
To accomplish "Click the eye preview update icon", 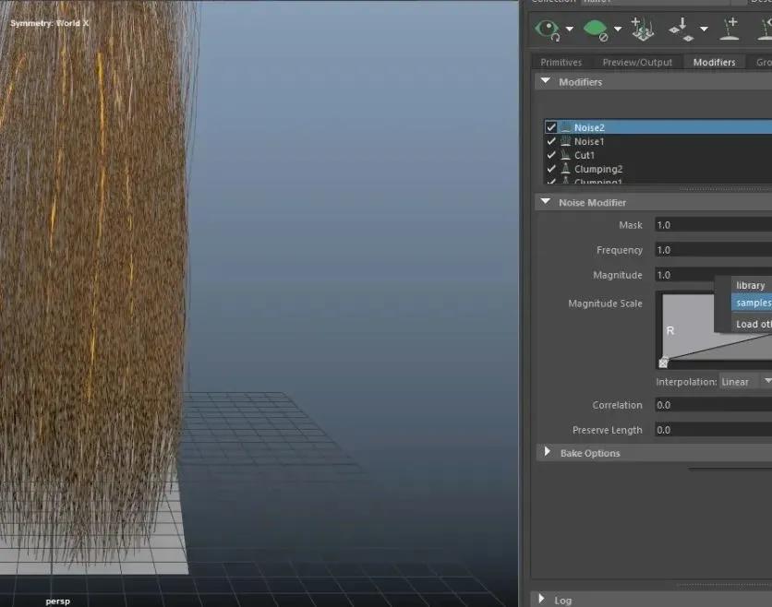I will (547, 30).
